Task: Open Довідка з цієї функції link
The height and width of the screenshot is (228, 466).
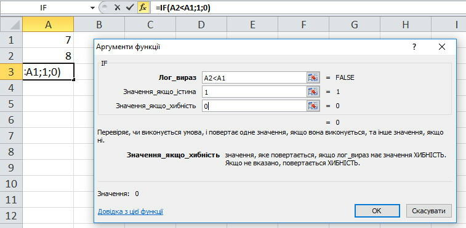Action: click(130, 211)
